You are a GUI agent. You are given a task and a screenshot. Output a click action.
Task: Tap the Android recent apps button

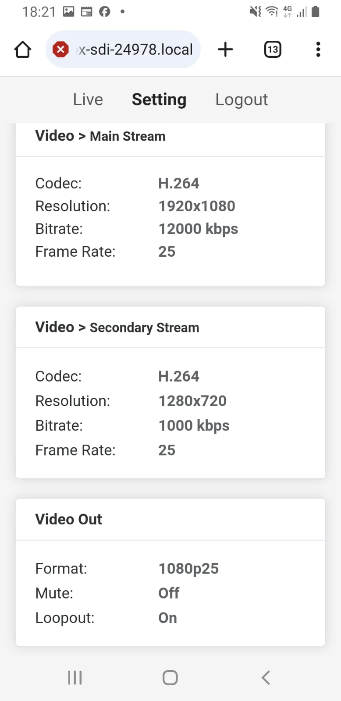point(75,677)
